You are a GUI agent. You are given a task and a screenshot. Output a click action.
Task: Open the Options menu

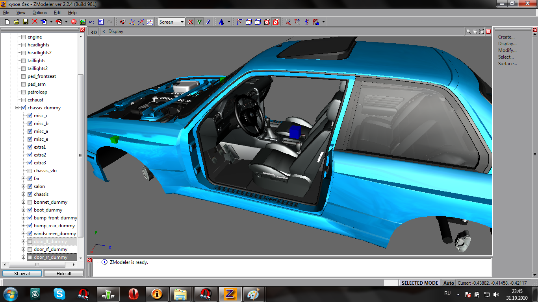(x=39, y=13)
